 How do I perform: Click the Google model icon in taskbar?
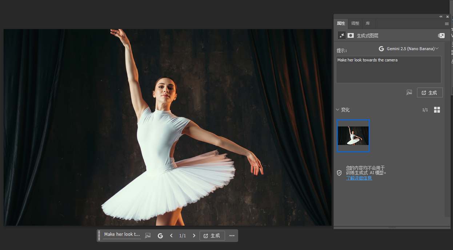coord(160,236)
